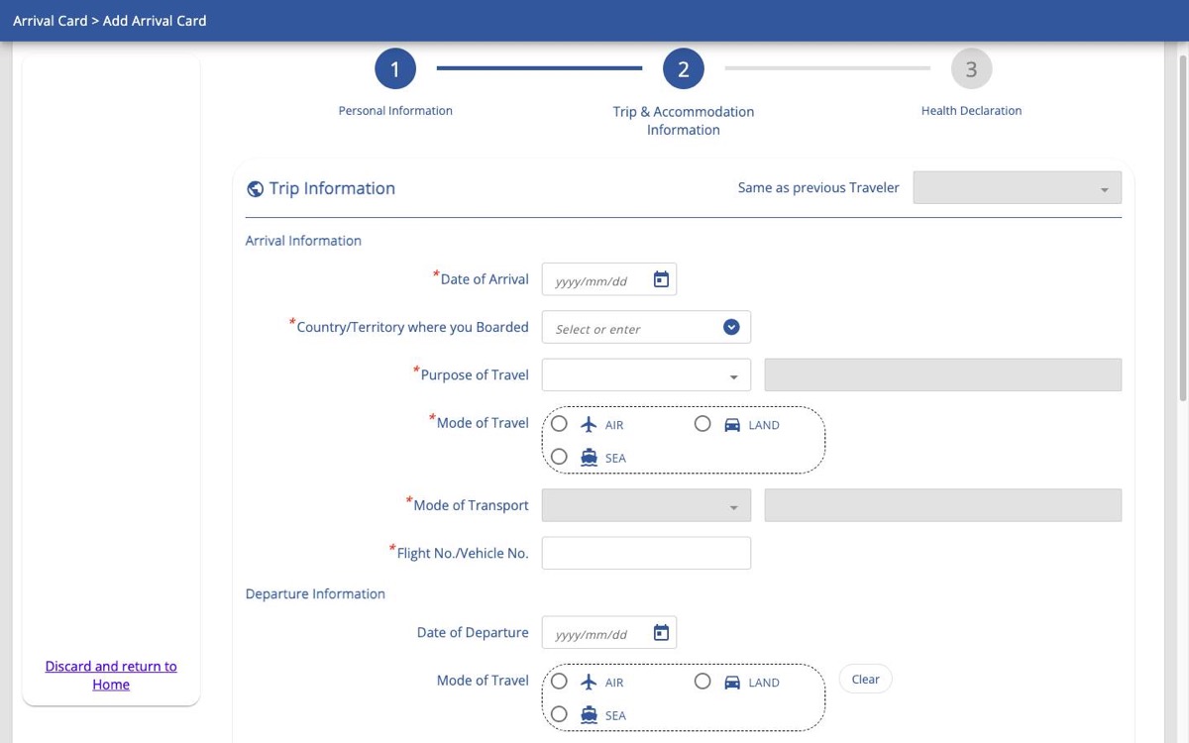This screenshot has width=1189, height=743.
Task: Open the Same as previous Traveler dropdown
Action: 1018,188
